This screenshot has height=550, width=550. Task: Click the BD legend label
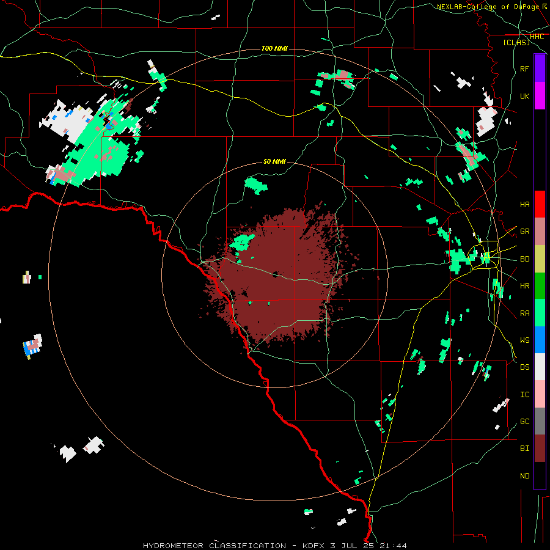pyautogui.click(x=524, y=259)
